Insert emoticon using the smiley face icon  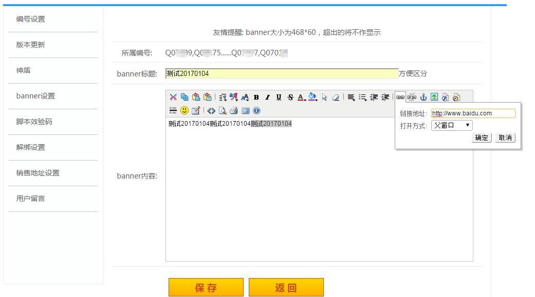pyautogui.click(x=185, y=110)
